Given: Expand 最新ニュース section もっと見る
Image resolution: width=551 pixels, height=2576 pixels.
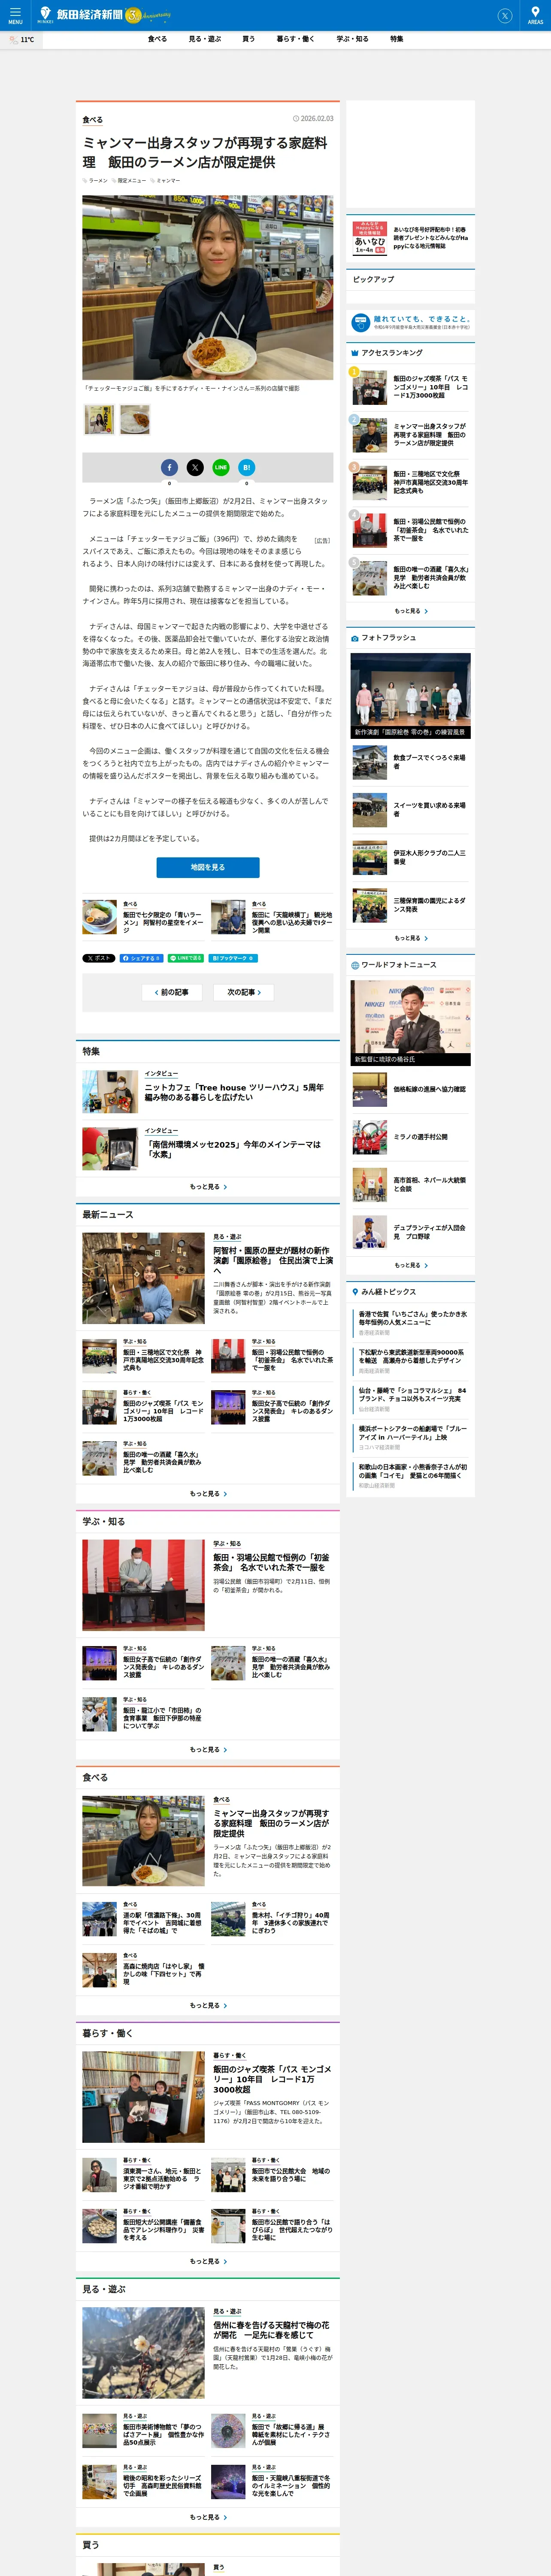Looking at the screenshot, I should [x=208, y=1494].
